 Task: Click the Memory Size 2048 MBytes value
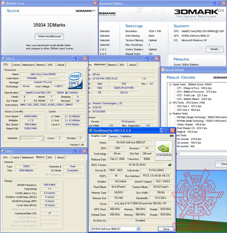26,171
